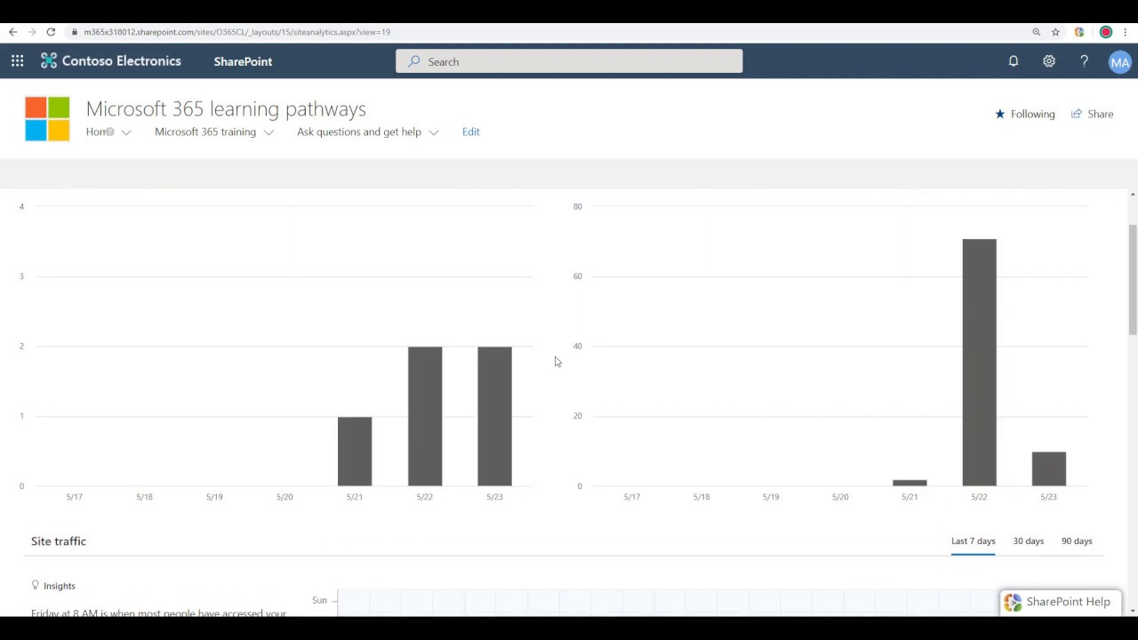Click the Sun row label in heatmap
Viewport: 1138px width, 640px height.
pos(319,600)
